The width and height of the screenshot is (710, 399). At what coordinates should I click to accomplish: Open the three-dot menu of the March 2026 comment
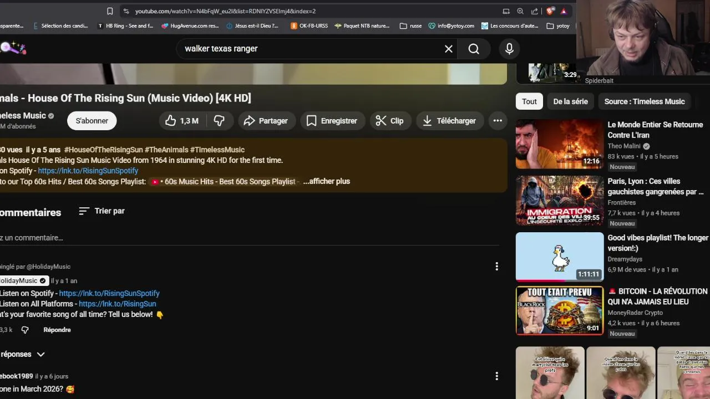(496, 376)
